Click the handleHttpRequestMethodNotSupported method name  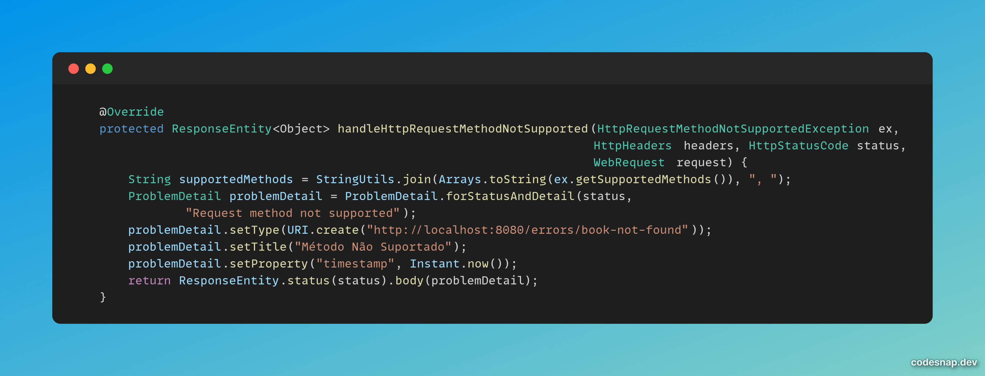point(462,129)
